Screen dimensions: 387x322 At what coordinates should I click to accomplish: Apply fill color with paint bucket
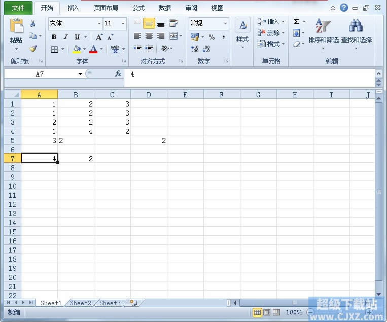[77, 49]
